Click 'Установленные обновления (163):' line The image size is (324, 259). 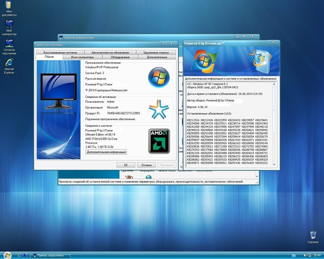coord(210,114)
